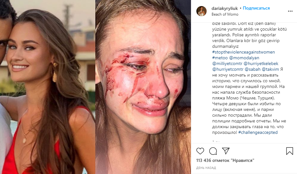Visit @hurriyetcomtr mention
Screen dimensions: 297x174
pos(228,69)
